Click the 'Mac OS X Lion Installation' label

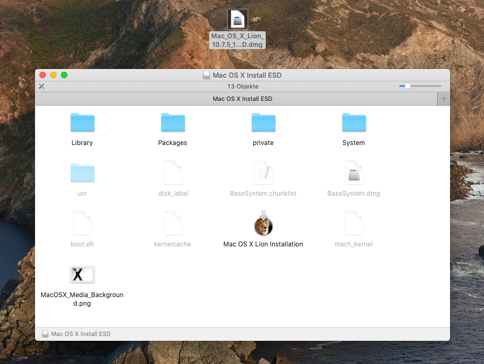(x=263, y=244)
